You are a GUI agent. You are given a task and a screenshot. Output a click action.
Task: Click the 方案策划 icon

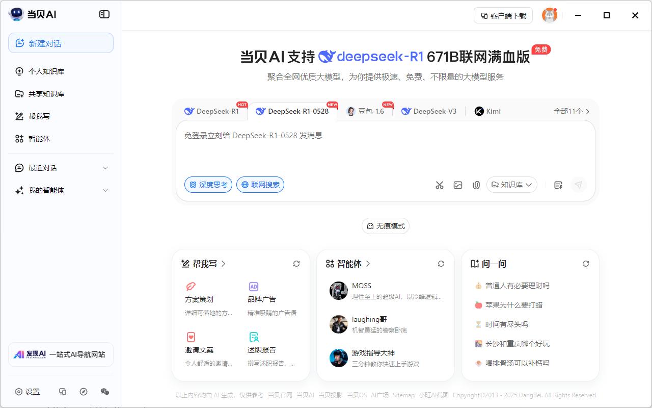(x=191, y=287)
